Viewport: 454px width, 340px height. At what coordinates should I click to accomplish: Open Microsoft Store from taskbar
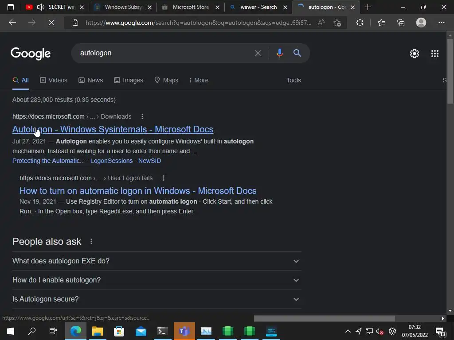[x=119, y=331]
